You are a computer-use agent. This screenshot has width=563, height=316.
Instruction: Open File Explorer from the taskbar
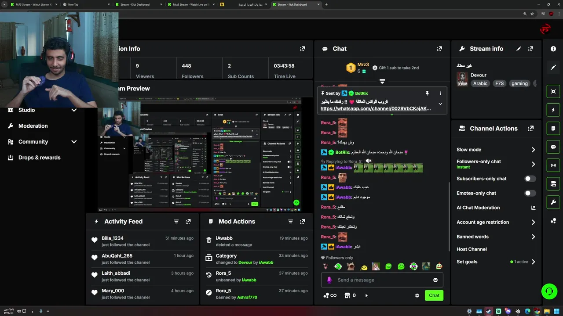(x=546, y=312)
